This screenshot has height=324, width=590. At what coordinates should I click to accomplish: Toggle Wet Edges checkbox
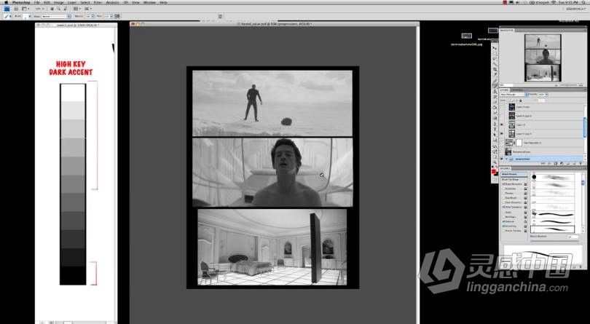(503, 217)
